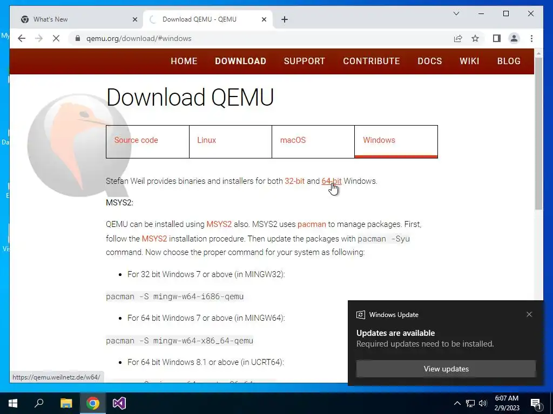Follow the 32-bit installers link
This screenshot has height=414, width=553.
coord(294,181)
